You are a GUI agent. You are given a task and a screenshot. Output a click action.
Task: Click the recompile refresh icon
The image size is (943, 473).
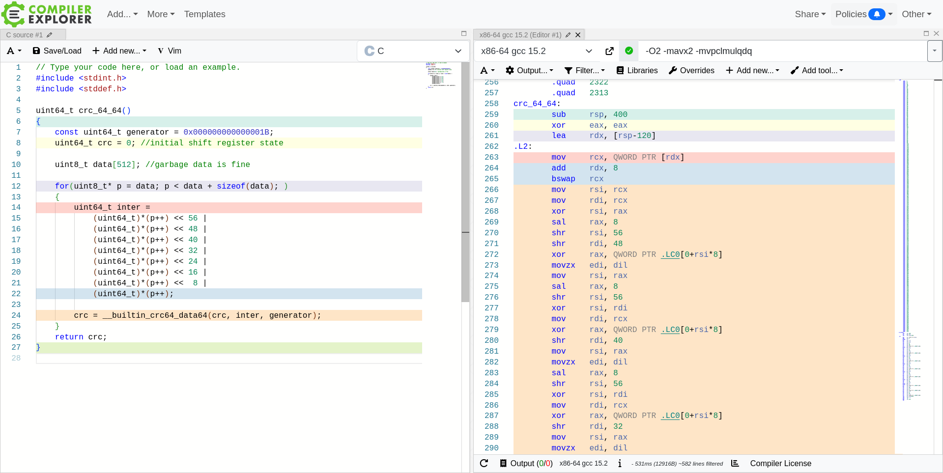[484, 463]
